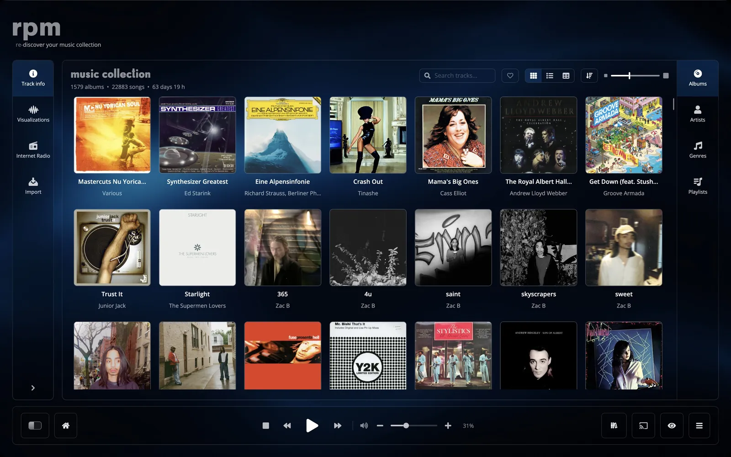
Task: Open the sort order options
Action: [589, 76]
